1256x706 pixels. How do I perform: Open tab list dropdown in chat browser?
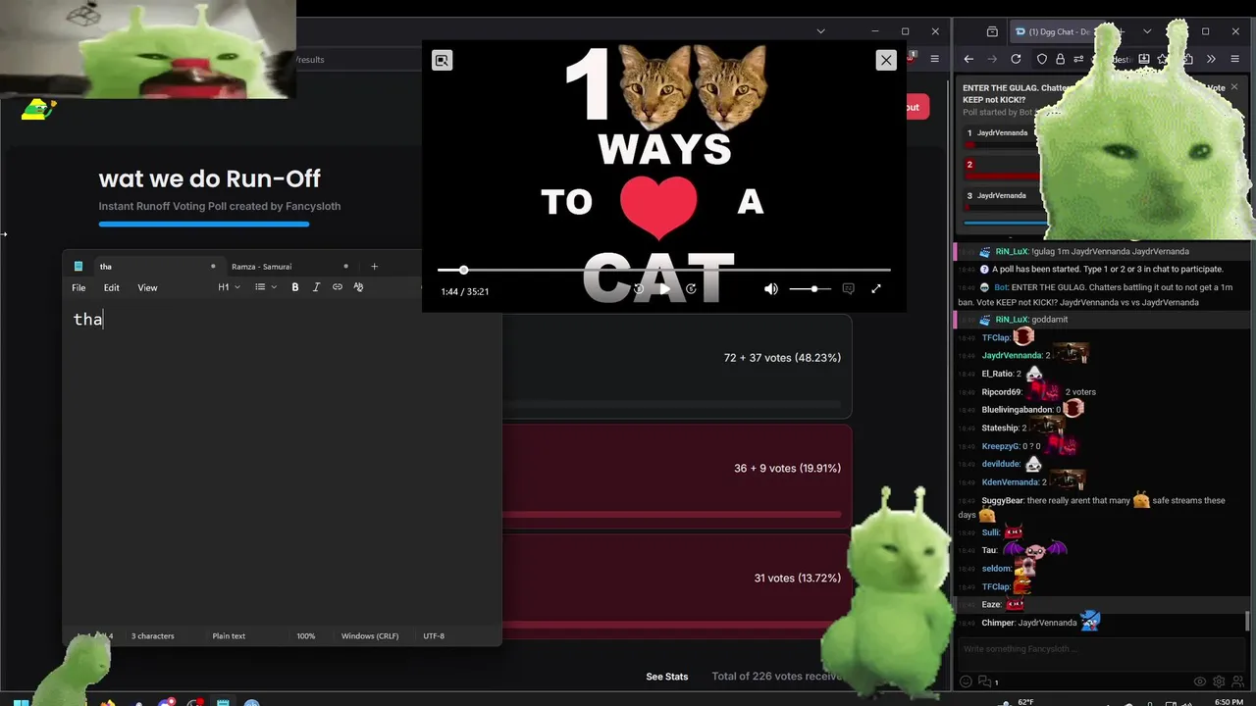[x=1146, y=31]
